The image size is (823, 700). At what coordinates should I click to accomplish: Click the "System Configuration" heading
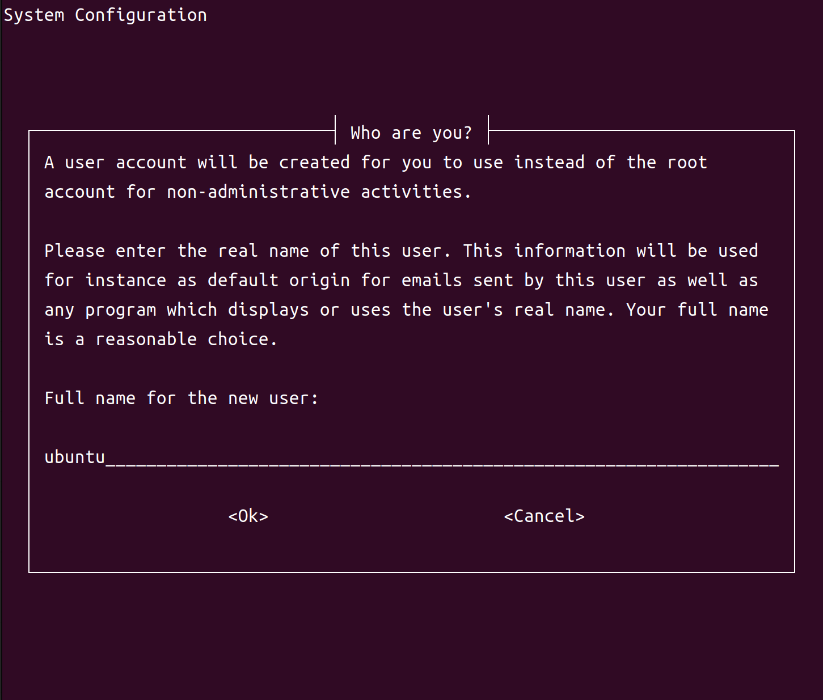[x=105, y=15]
